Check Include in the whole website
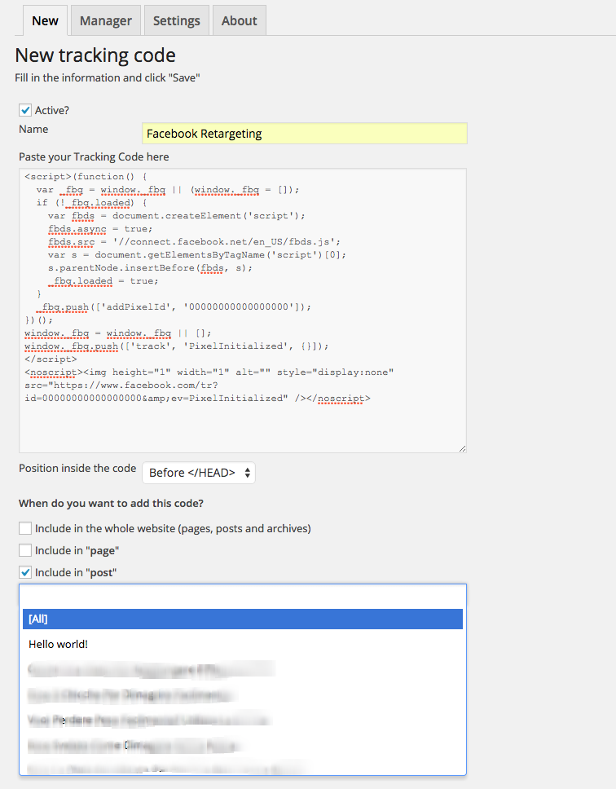Screen dimensions: 616x789 25,528
